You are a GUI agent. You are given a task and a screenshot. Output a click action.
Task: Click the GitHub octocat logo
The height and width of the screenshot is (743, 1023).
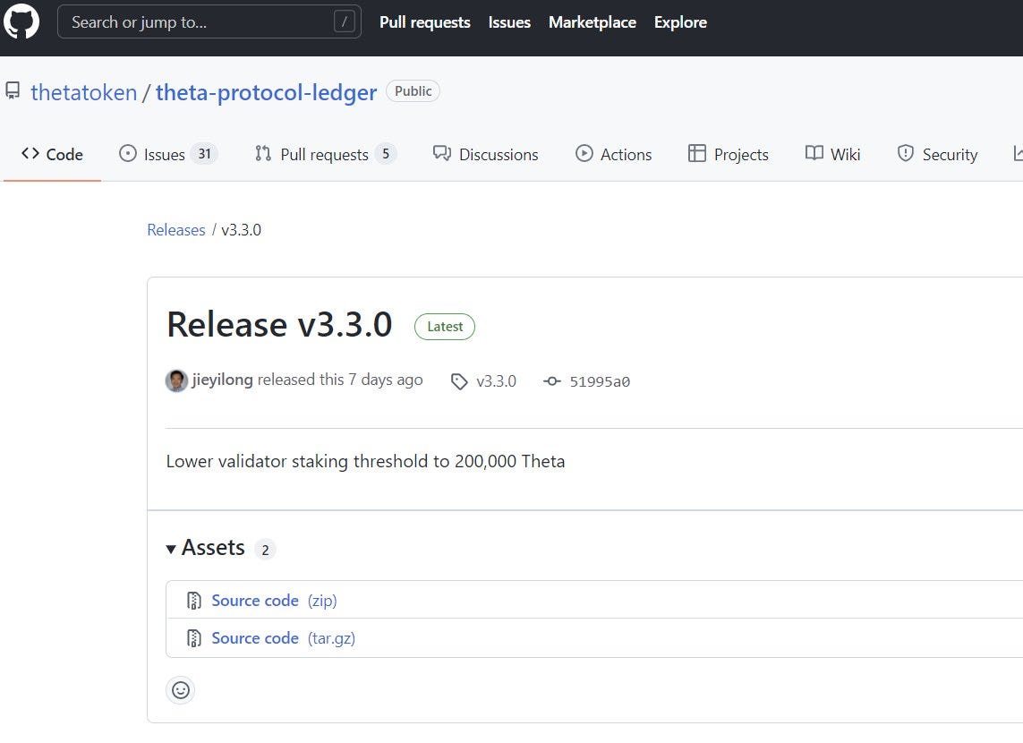21,21
